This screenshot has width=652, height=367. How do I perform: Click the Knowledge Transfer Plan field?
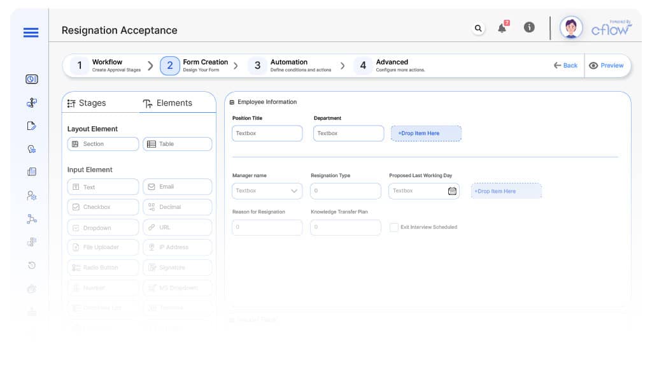[346, 227]
